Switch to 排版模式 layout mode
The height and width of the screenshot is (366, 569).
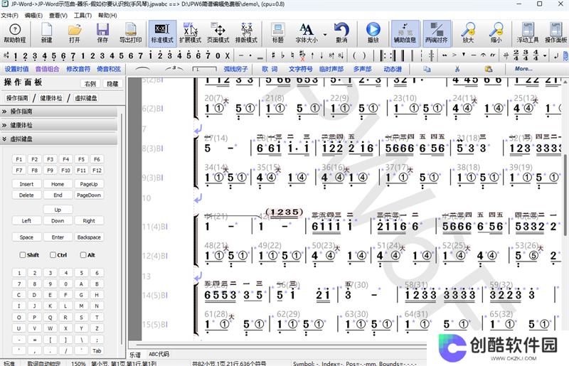point(246,33)
